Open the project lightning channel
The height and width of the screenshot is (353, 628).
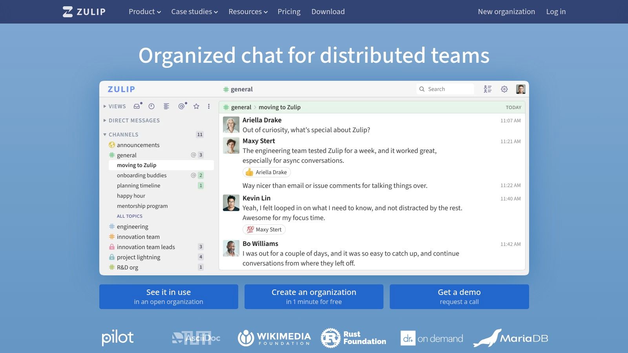coord(139,257)
